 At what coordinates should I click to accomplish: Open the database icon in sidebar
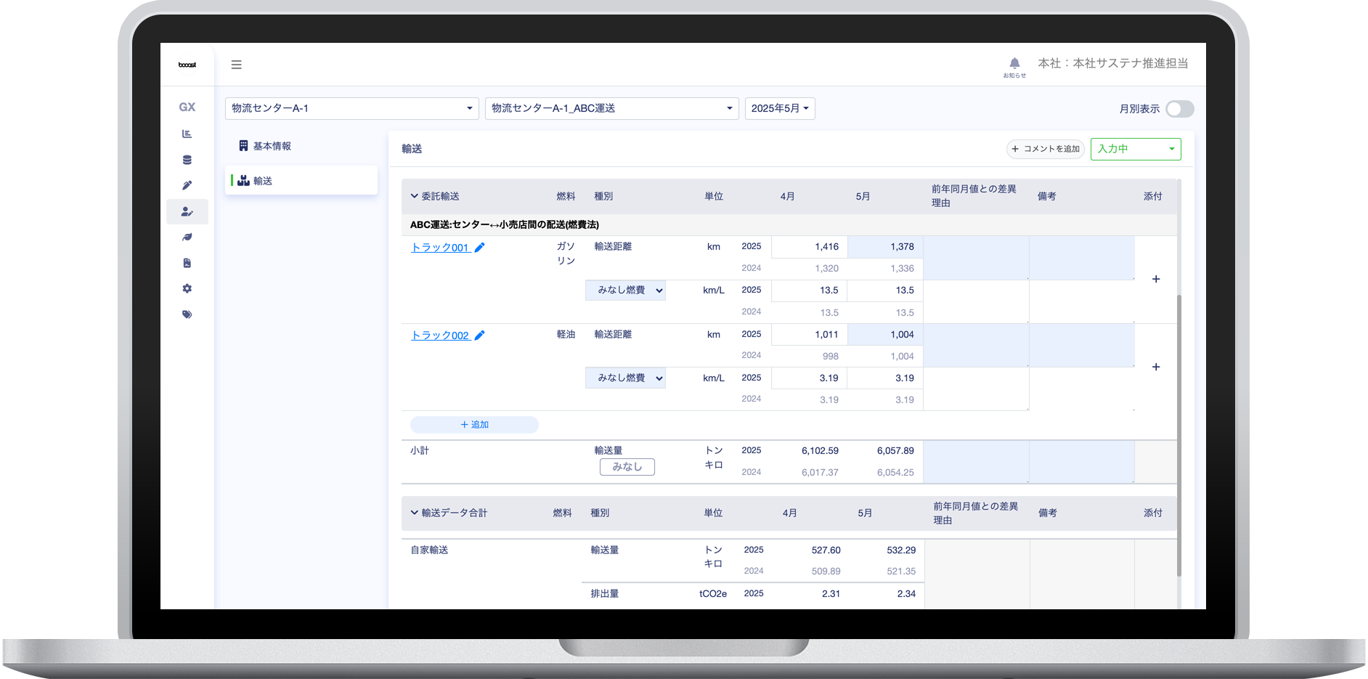point(187,160)
